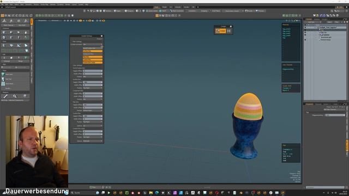Toggle Item Box orange list entry

pyautogui.click(x=93, y=57)
